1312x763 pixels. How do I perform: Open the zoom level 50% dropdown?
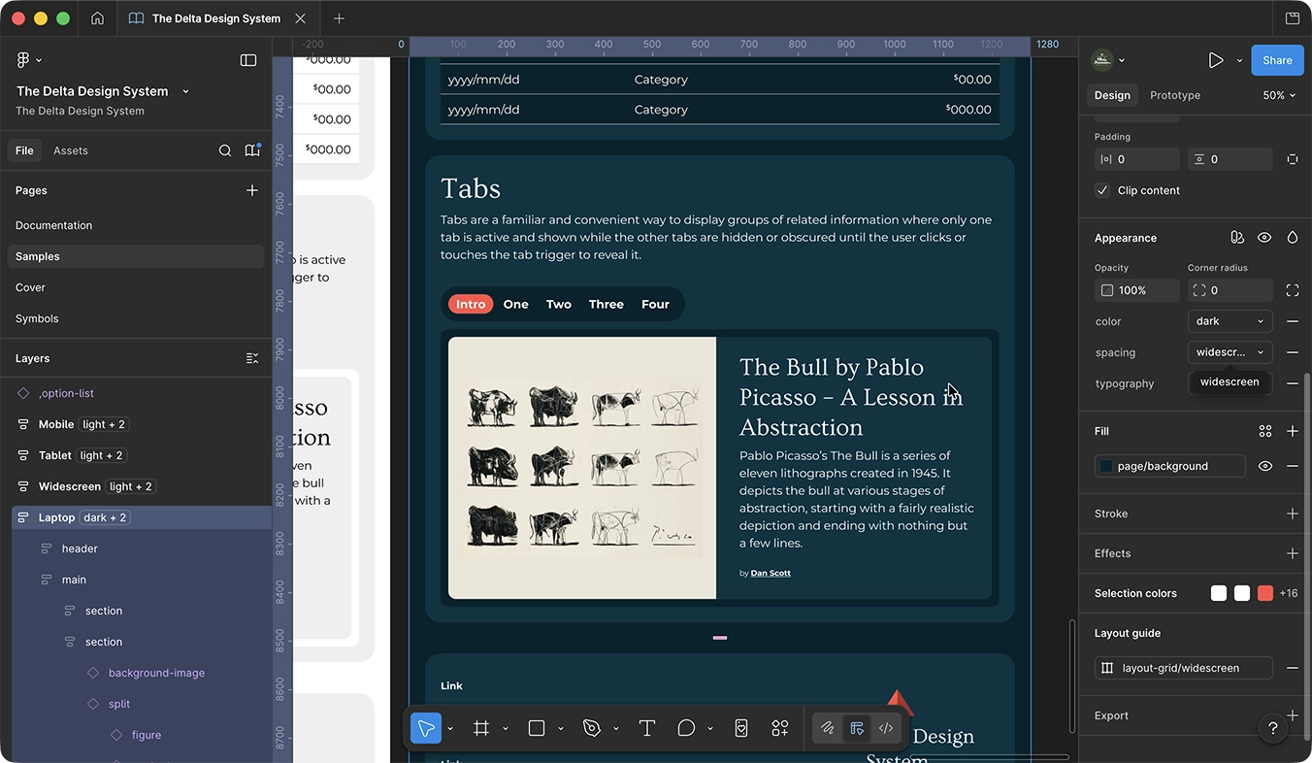click(1278, 95)
